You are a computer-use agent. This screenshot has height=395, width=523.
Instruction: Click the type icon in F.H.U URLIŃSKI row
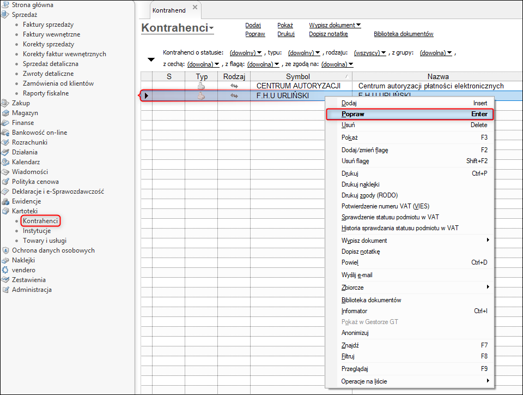(x=201, y=96)
